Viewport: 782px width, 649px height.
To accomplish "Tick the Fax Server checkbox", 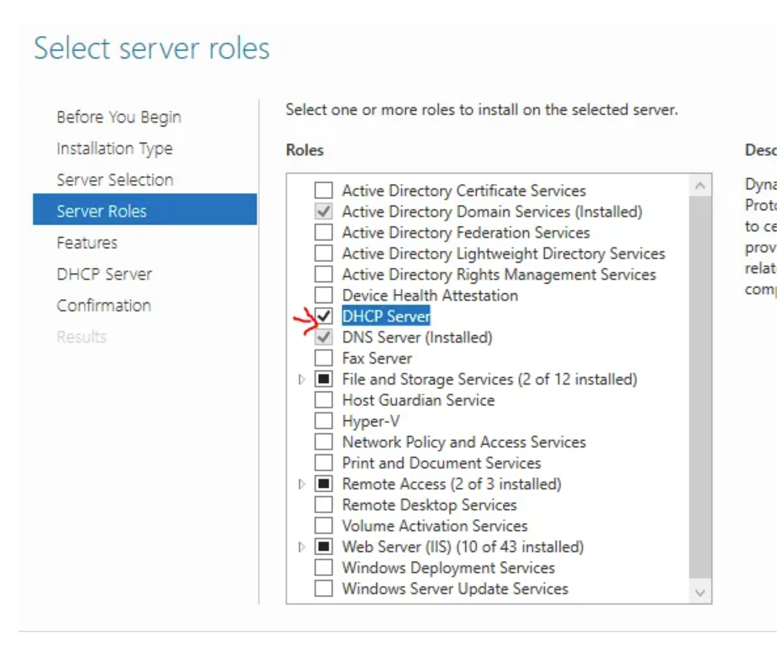I will [324, 358].
